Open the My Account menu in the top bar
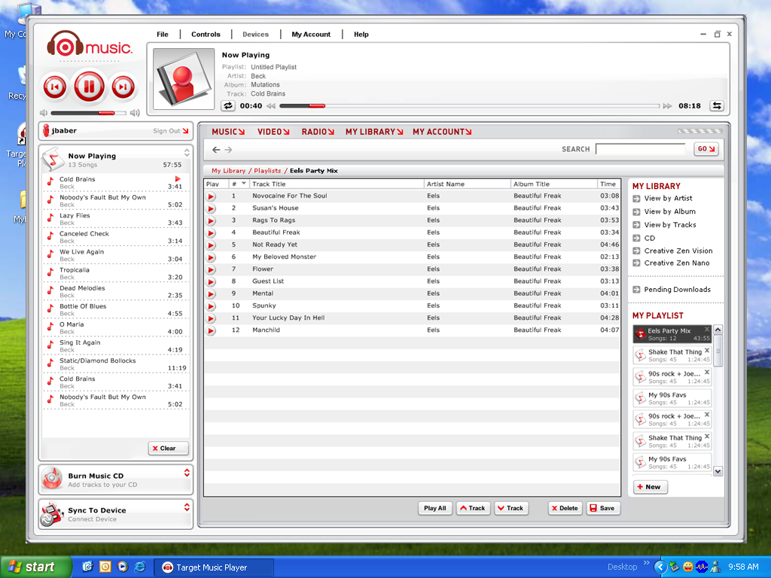The image size is (771, 578). tap(311, 35)
